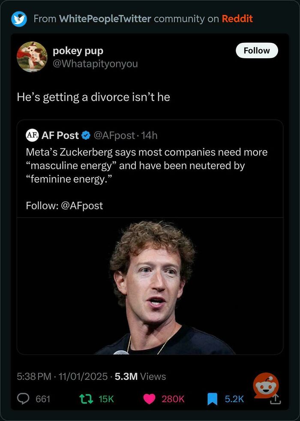Open pokey pup's profile picture

[32, 57]
